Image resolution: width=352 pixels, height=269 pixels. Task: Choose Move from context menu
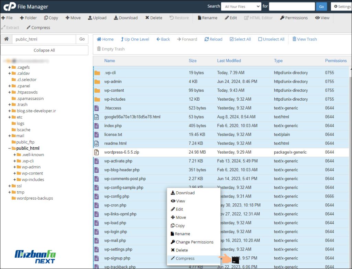[194, 217]
